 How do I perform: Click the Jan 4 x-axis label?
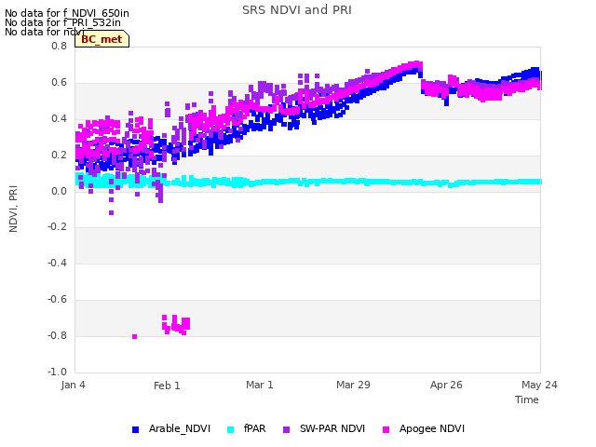click(73, 385)
